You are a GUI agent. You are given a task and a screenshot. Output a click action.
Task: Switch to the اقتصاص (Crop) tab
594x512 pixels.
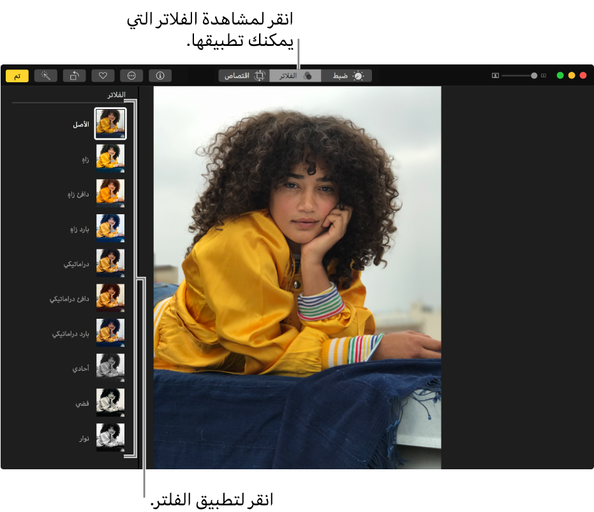click(x=243, y=75)
